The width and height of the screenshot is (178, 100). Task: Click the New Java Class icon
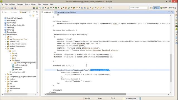coord(69,8)
